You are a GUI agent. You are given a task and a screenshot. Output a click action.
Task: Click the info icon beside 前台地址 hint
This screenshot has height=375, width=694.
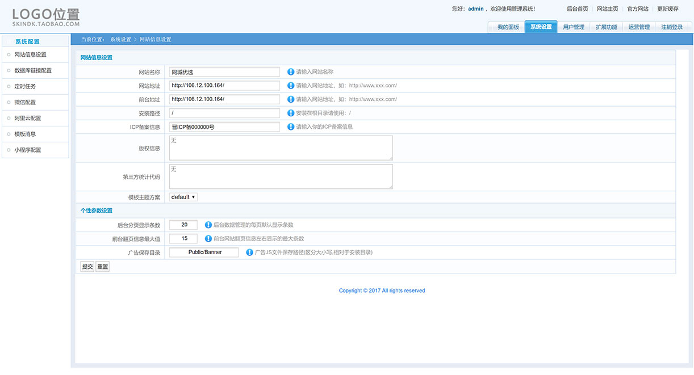(x=291, y=99)
